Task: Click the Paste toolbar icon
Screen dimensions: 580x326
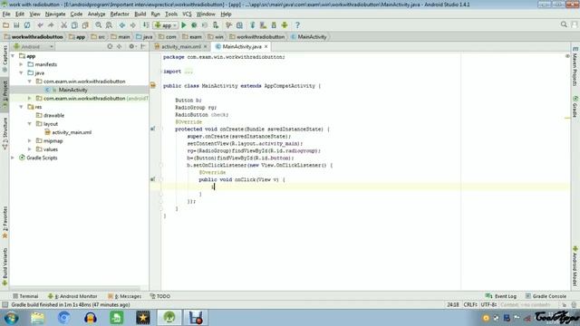Action: [x=85, y=25]
